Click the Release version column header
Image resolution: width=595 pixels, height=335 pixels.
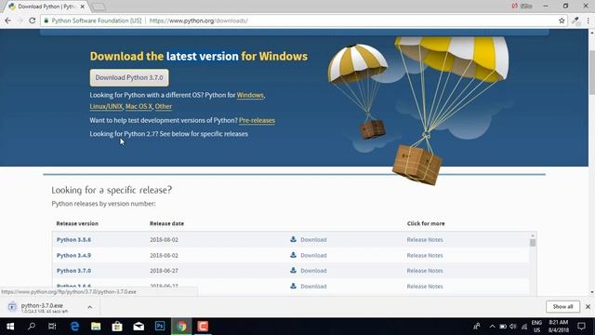tap(77, 223)
